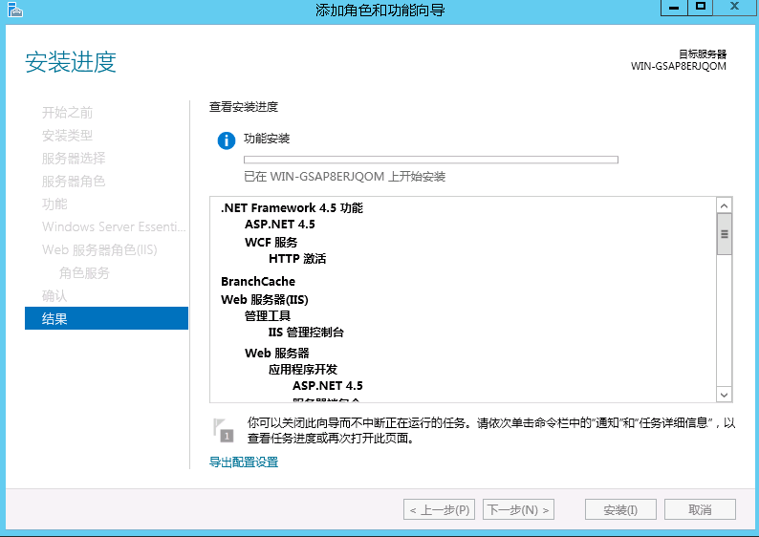The height and width of the screenshot is (537, 759).
Task: Click the notification flag icon
Action: (225, 429)
